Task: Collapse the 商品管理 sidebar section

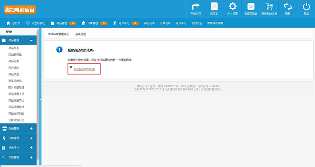Action: (31, 40)
